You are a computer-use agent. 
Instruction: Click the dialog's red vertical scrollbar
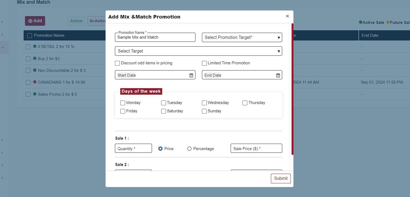click(x=292, y=89)
